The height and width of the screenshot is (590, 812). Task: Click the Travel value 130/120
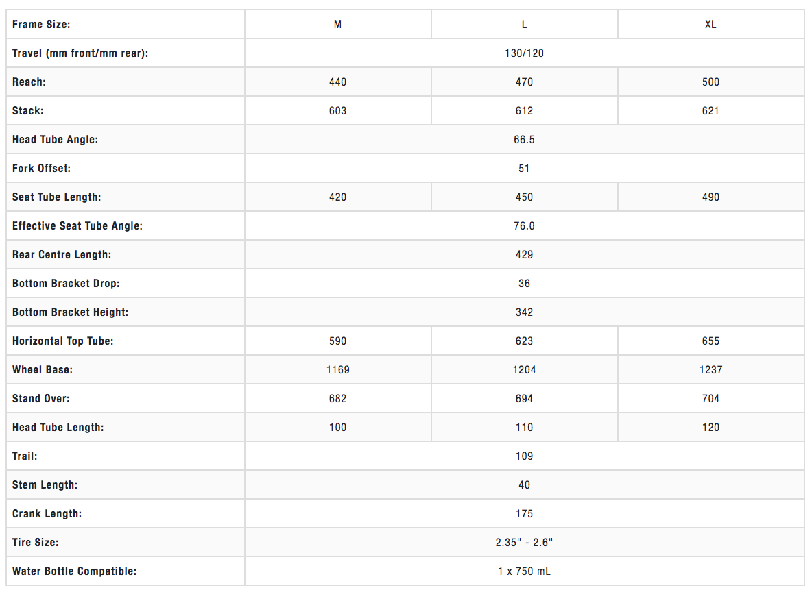click(x=524, y=53)
